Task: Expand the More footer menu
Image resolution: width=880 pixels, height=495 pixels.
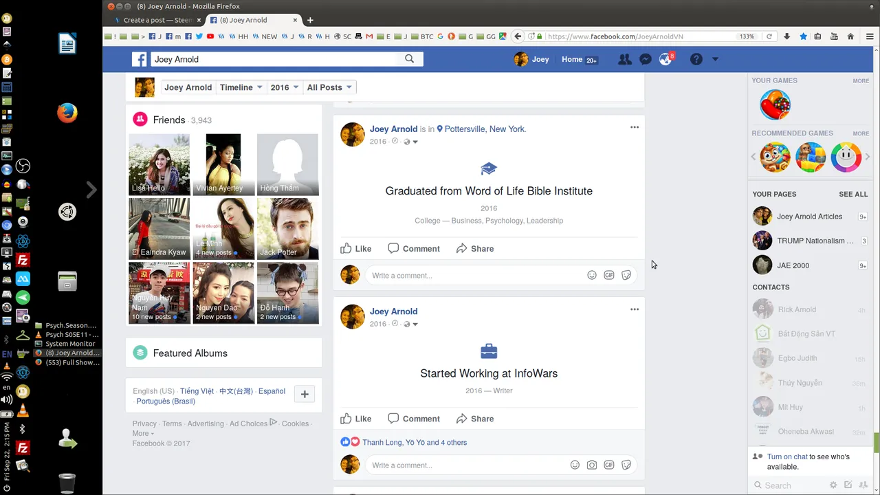Action: coord(143,433)
